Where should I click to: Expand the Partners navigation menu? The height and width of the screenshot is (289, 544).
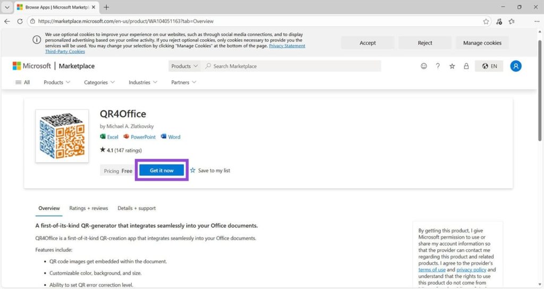pos(183,82)
